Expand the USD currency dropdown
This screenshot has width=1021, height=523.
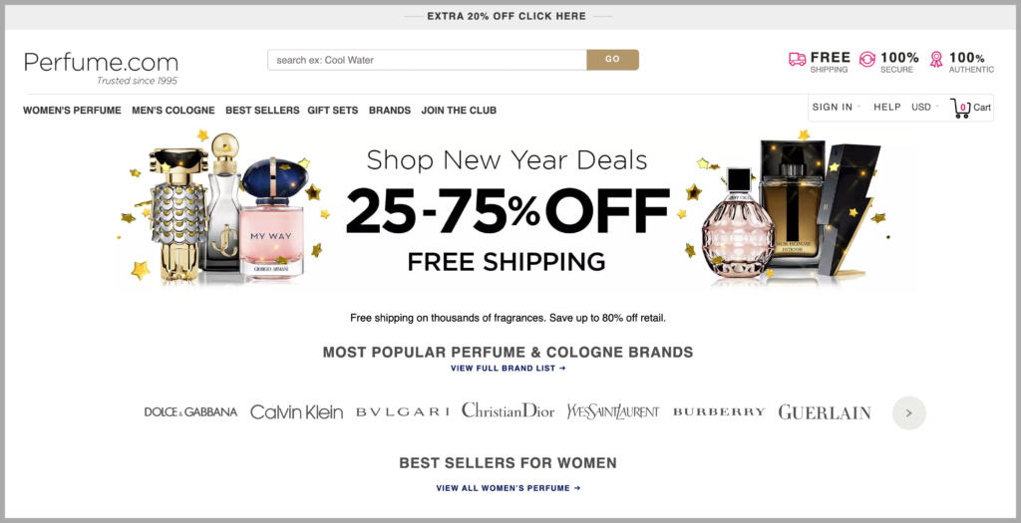tap(925, 108)
